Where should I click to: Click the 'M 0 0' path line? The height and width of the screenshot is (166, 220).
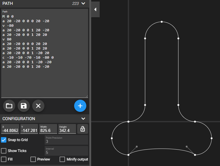(8, 16)
